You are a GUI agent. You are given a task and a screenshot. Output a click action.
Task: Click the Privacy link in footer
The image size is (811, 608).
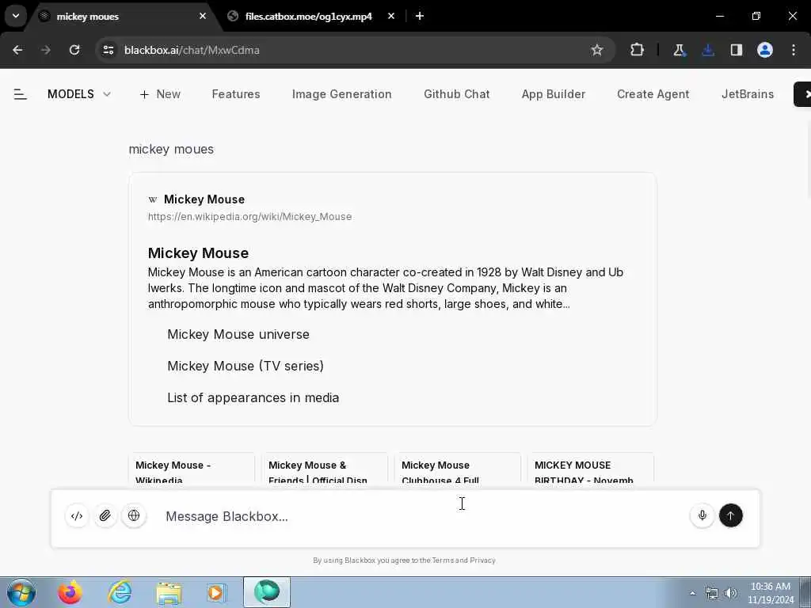pos(482,560)
